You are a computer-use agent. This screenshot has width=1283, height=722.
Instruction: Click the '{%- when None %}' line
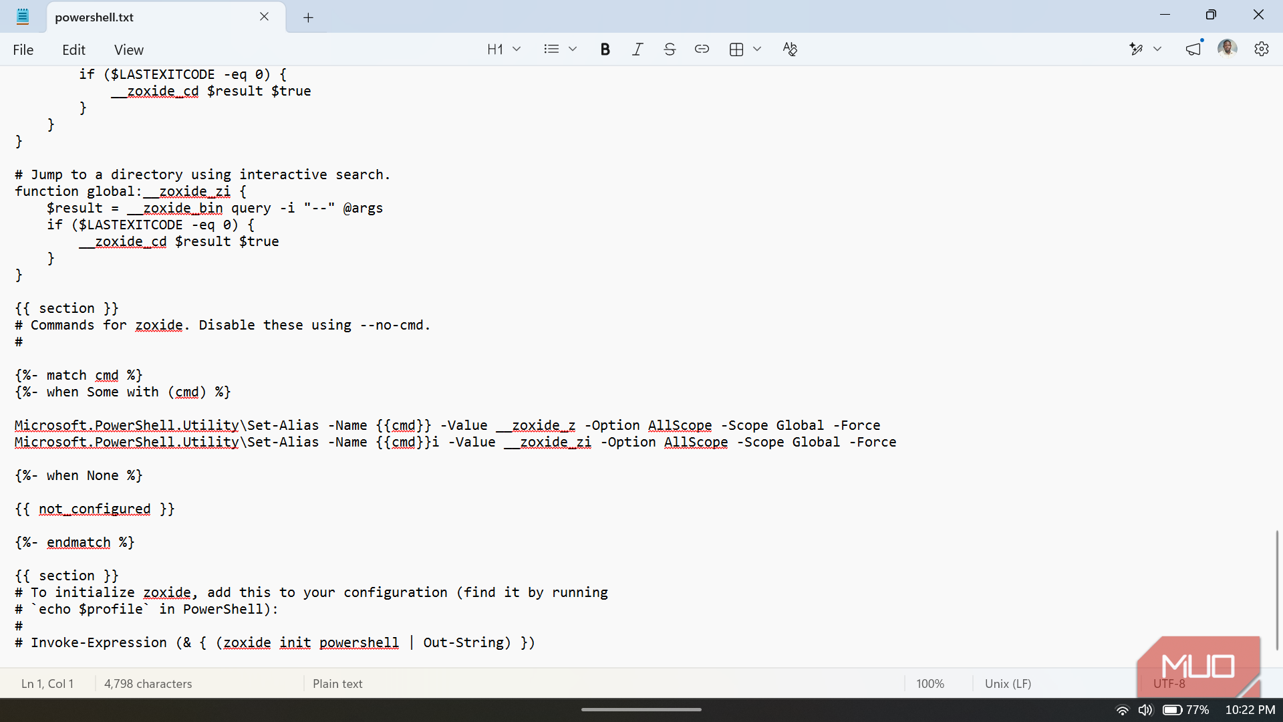point(79,475)
